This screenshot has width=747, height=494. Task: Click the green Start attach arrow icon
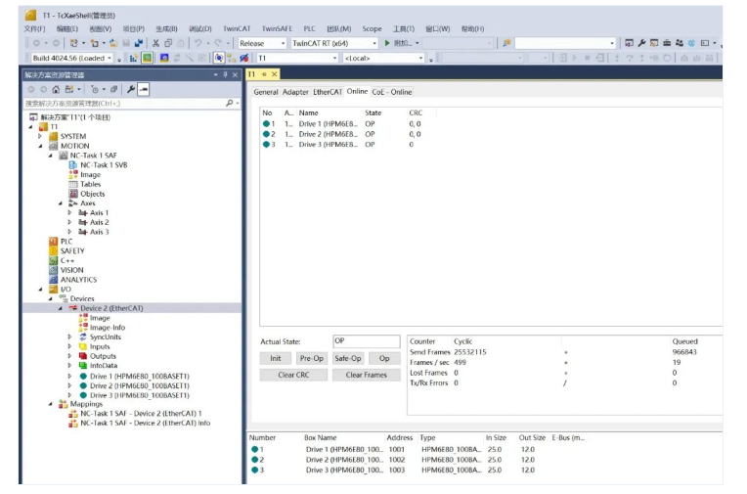387,43
